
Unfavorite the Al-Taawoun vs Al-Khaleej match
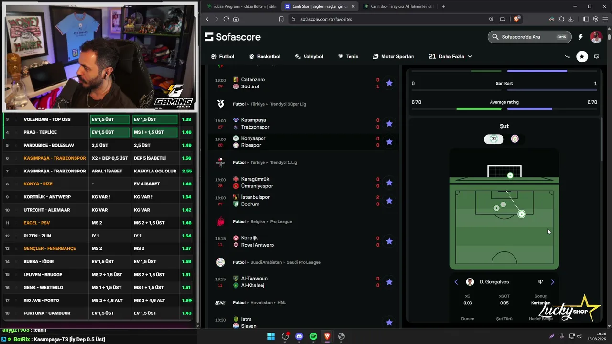pyautogui.click(x=389, y=282)
